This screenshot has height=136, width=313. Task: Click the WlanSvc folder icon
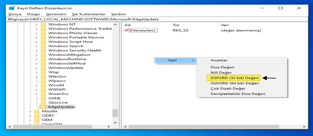[43, 76]
